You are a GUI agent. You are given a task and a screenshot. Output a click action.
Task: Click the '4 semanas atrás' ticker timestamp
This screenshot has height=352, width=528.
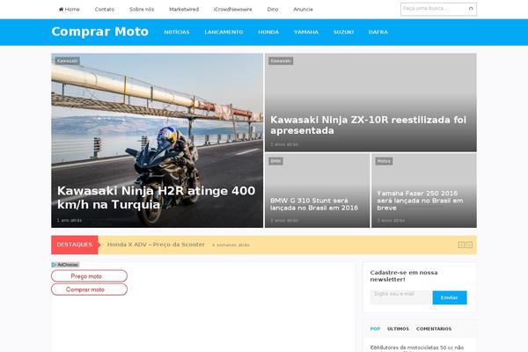pyautogui.click(x=231, y=245)
